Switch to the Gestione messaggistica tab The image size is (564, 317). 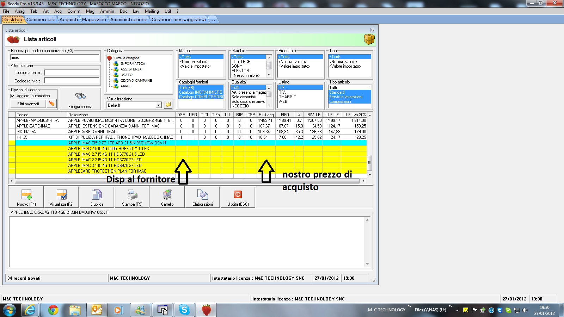coord(179,20)
